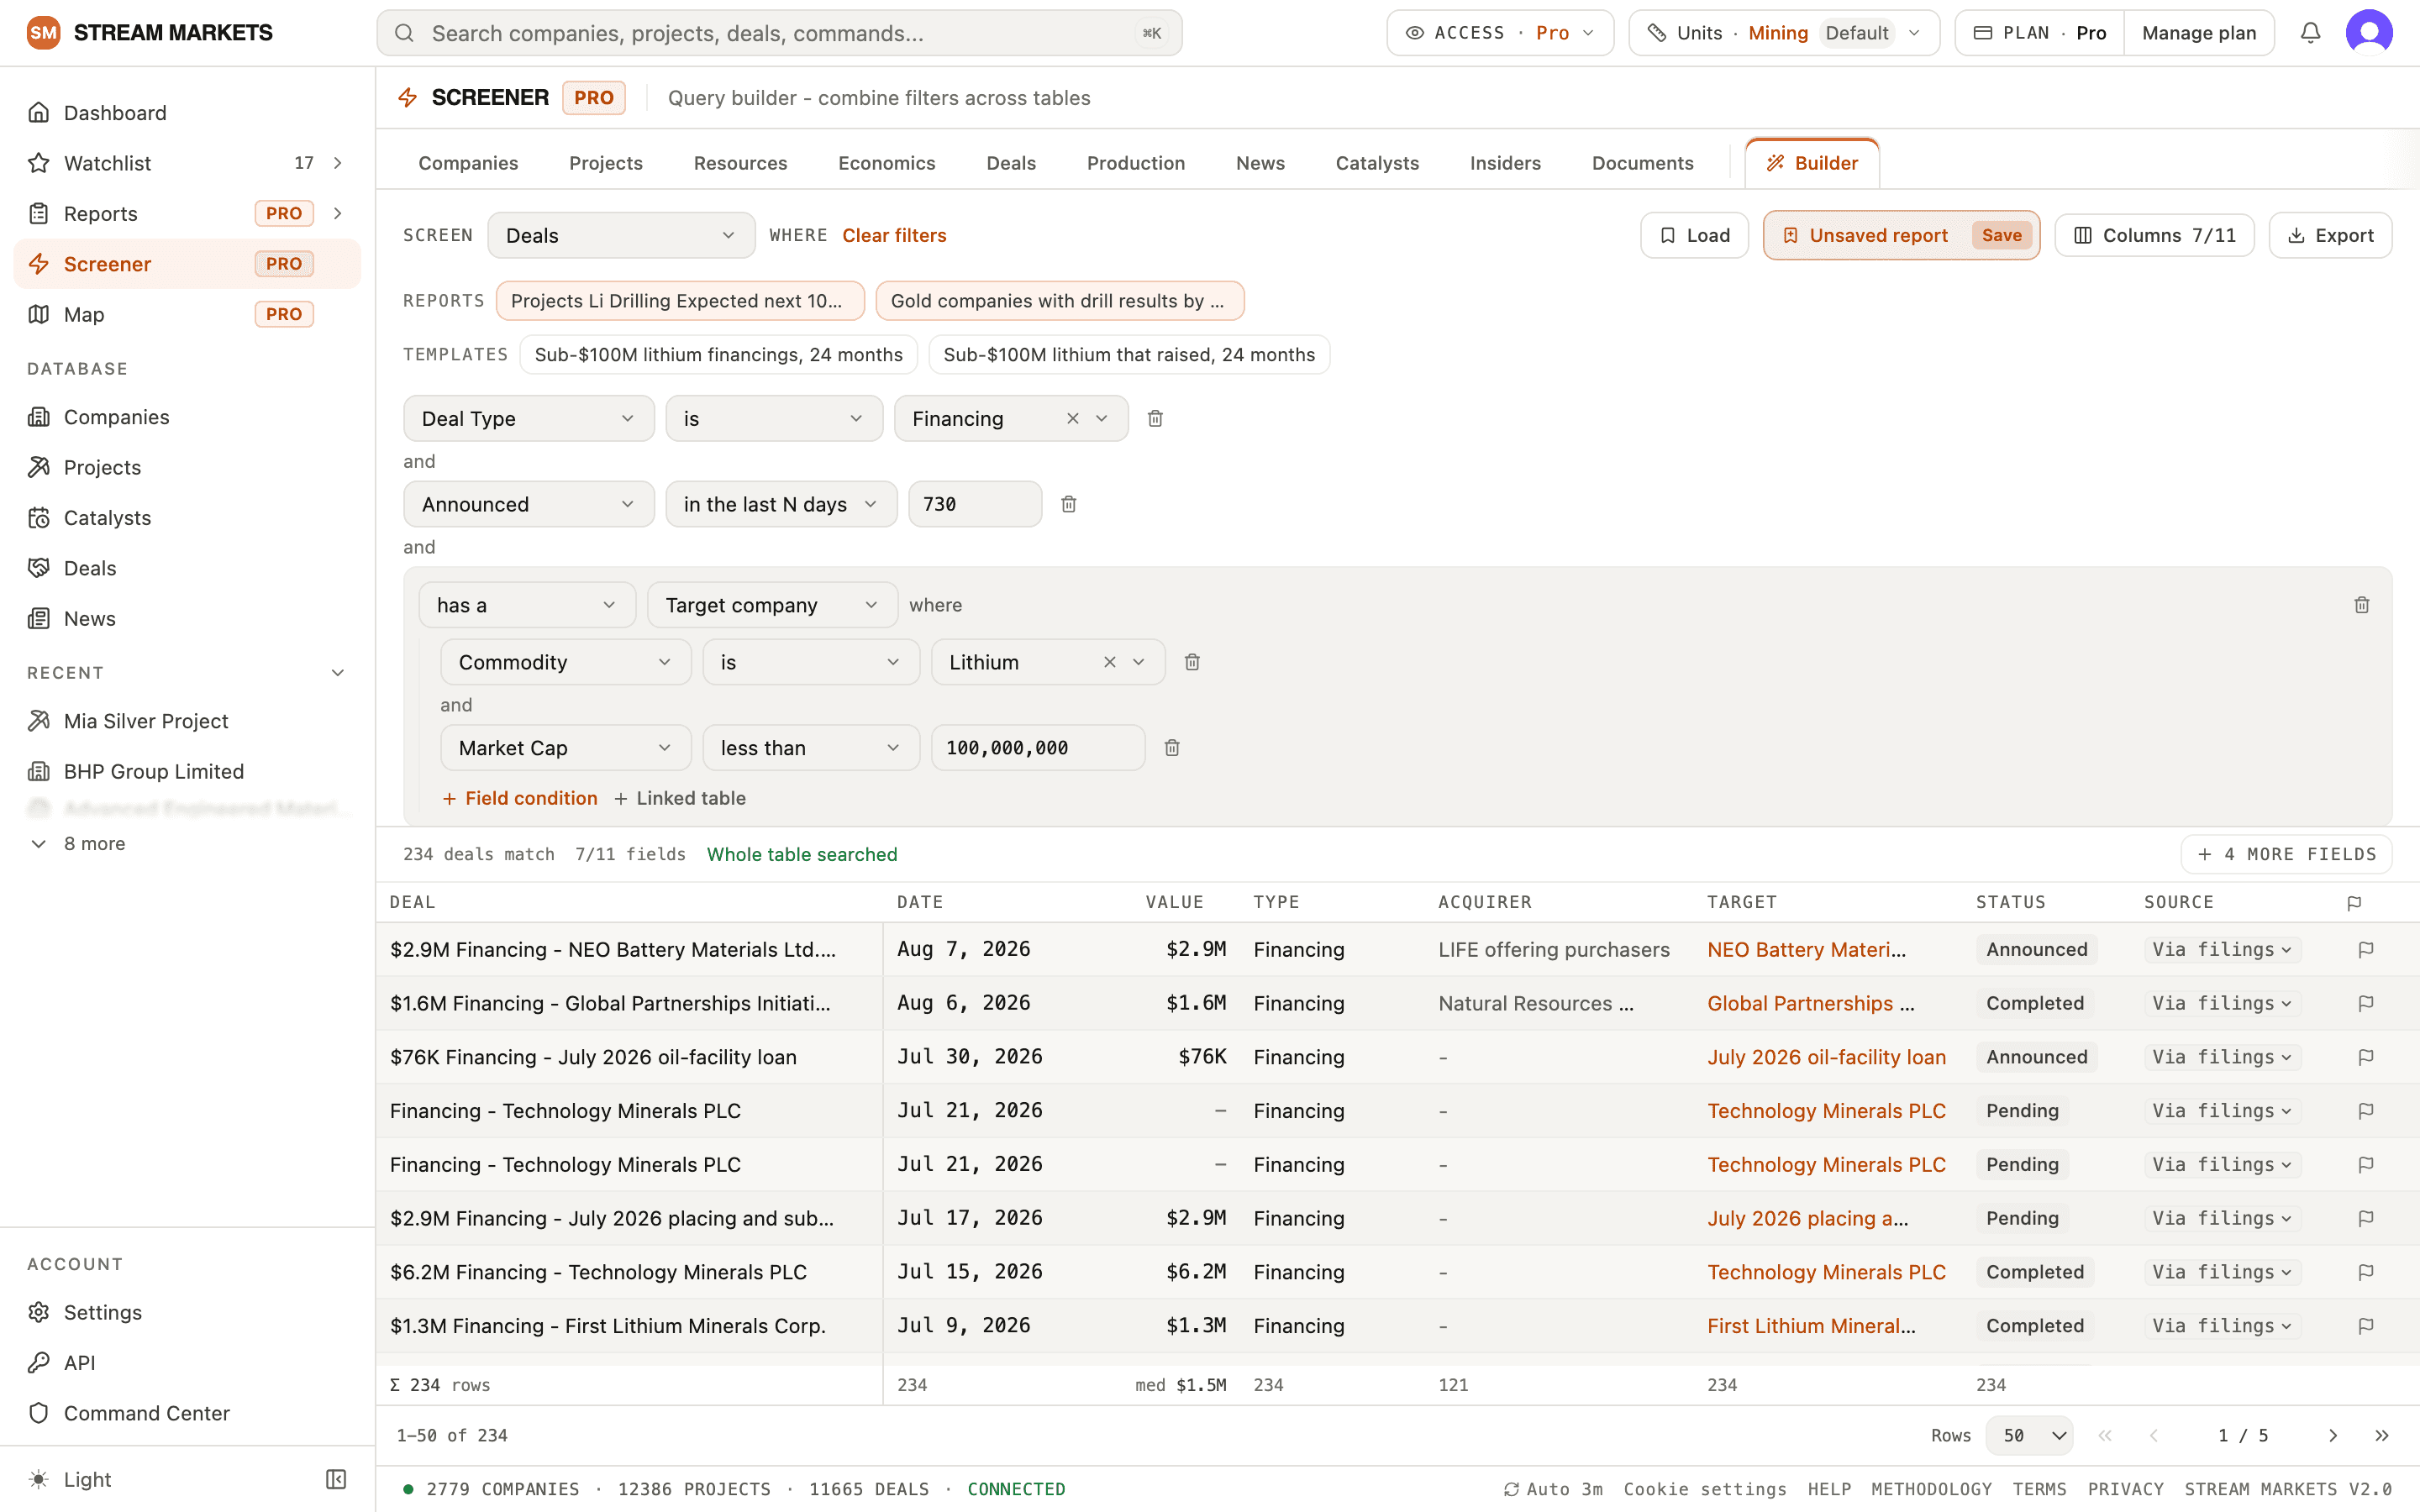Go to the next results page
The height and width of the screenshot is (1512, 2420).
point(2332,1435)
